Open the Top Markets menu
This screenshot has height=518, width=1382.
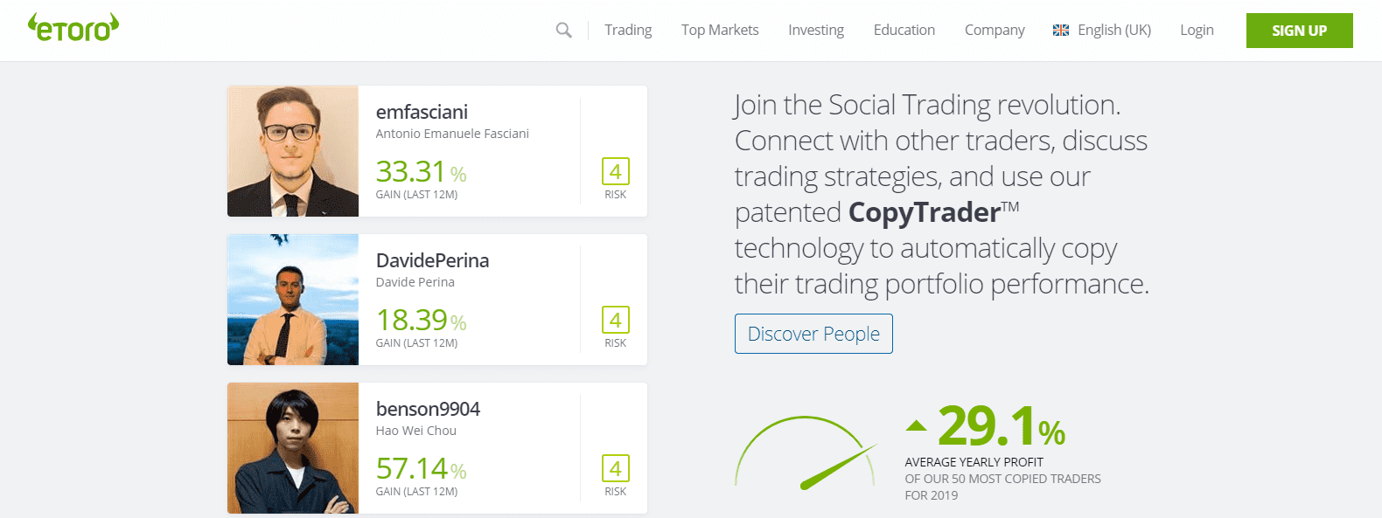coord(720,31)
